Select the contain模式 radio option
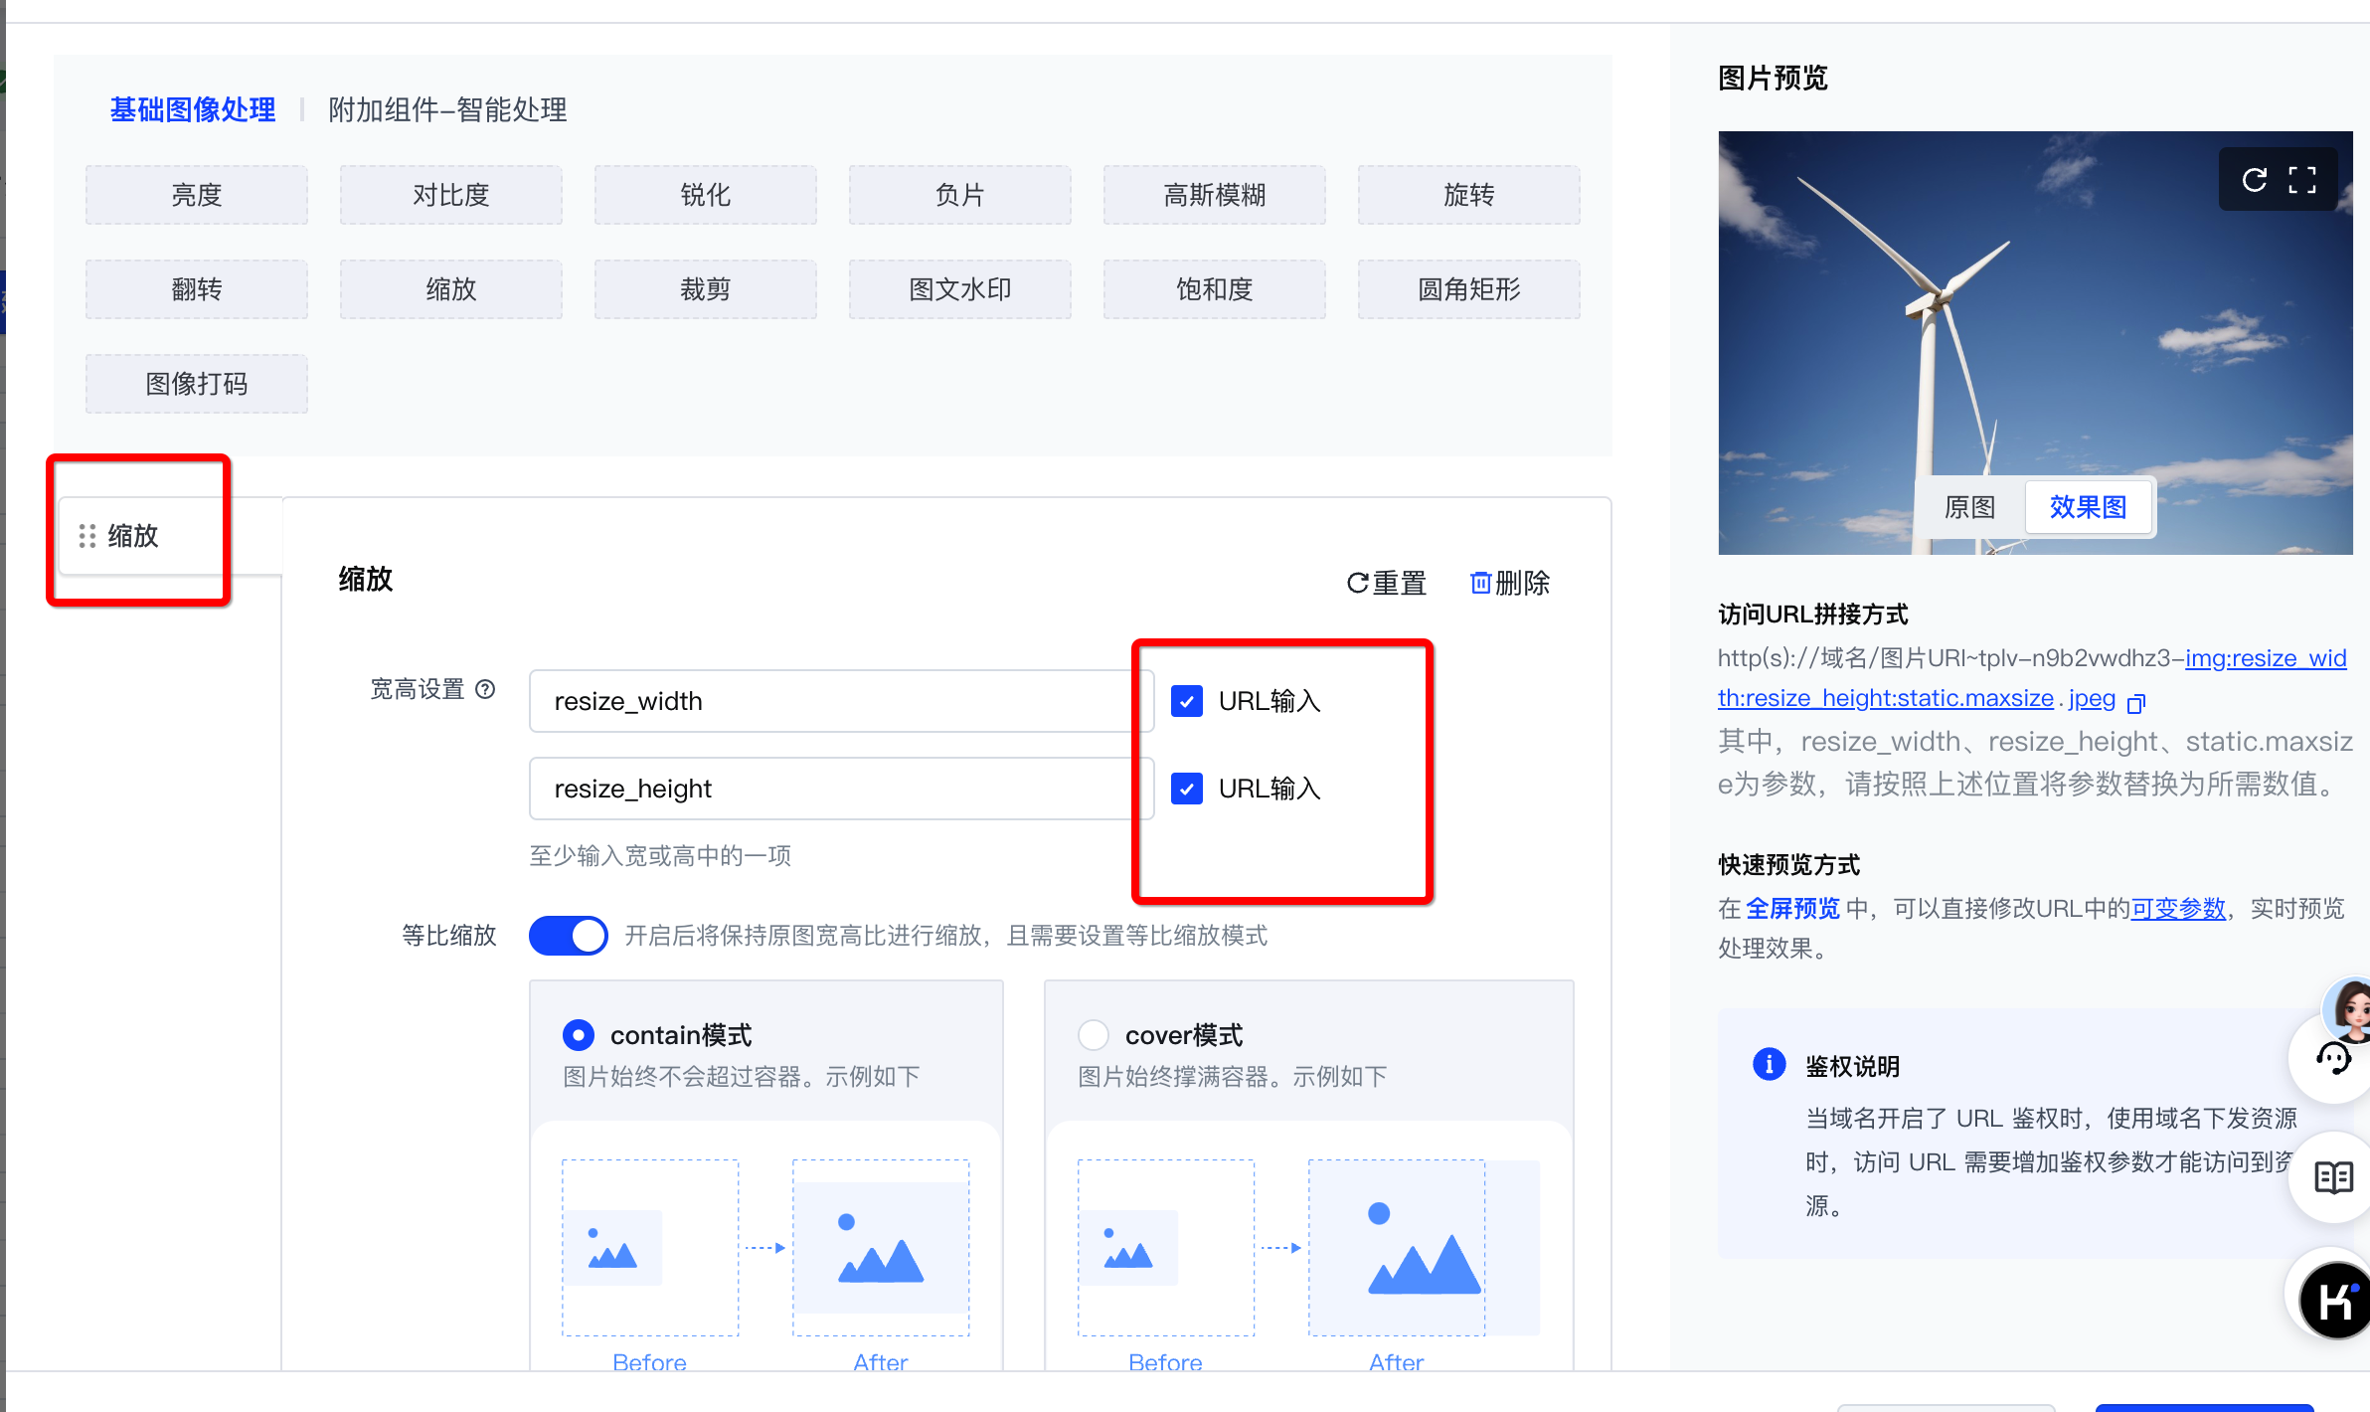The height and width of the screenshot is (1412, 2370). [579, 1035]
